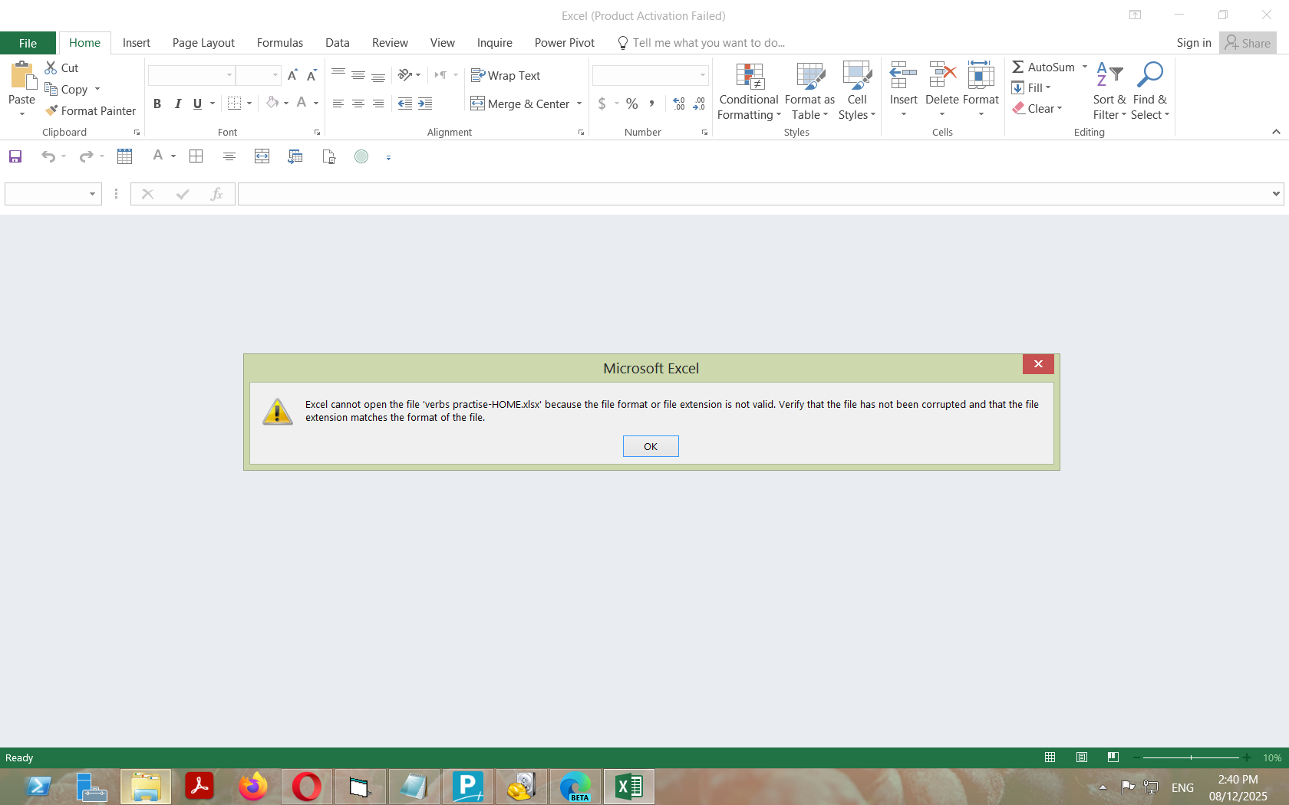Increase font size with the larger A icon
1289x805 pixels.
pos(292,75)
